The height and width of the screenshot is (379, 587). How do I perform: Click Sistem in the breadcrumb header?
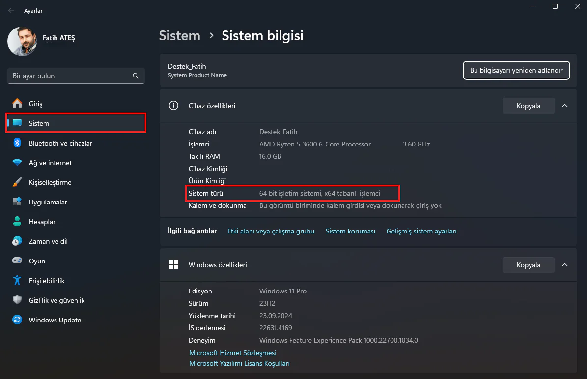pyautogui.click(x=179, y=35)
